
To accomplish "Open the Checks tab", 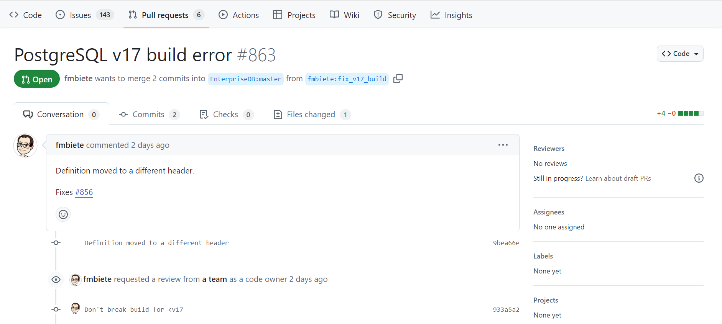I will point(227,115).
